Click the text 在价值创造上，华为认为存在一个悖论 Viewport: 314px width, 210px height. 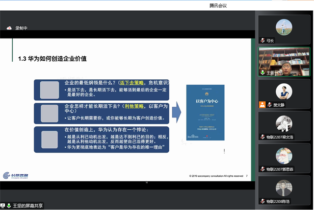tap(106, 130)
